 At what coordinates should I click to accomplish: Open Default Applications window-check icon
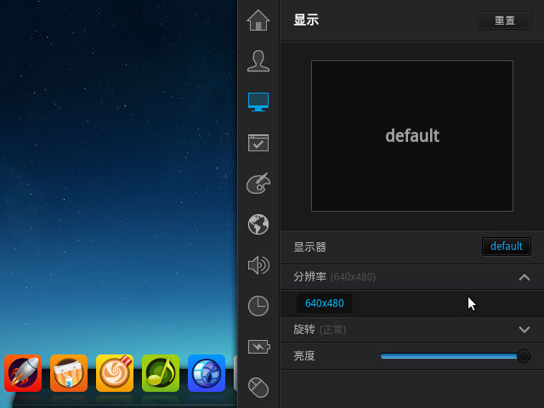(x=258, y=143)
